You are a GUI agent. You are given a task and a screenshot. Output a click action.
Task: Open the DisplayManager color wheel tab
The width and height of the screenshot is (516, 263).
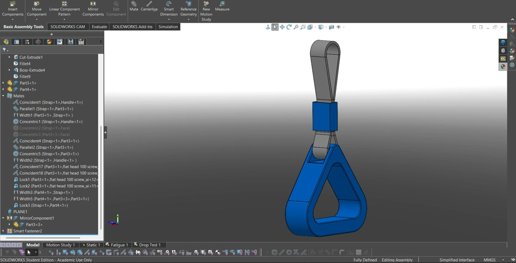coord(49,42)
